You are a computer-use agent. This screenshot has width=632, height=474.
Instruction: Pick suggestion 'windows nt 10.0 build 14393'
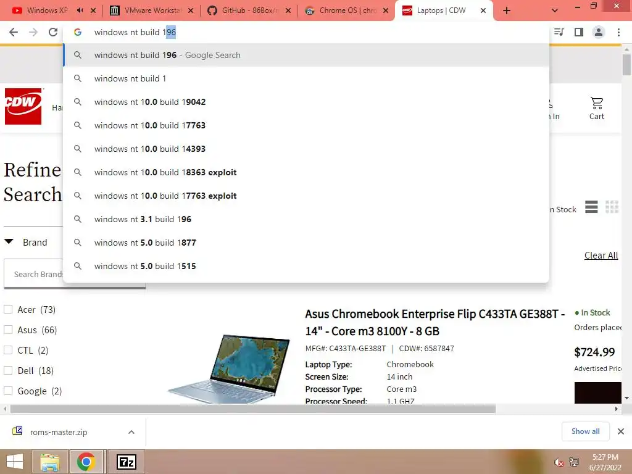306,149
